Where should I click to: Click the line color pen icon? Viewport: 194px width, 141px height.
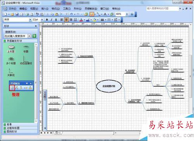click(88, 20)
